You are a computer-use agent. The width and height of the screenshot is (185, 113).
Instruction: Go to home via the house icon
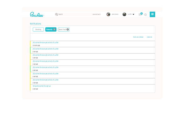point(145,14)
